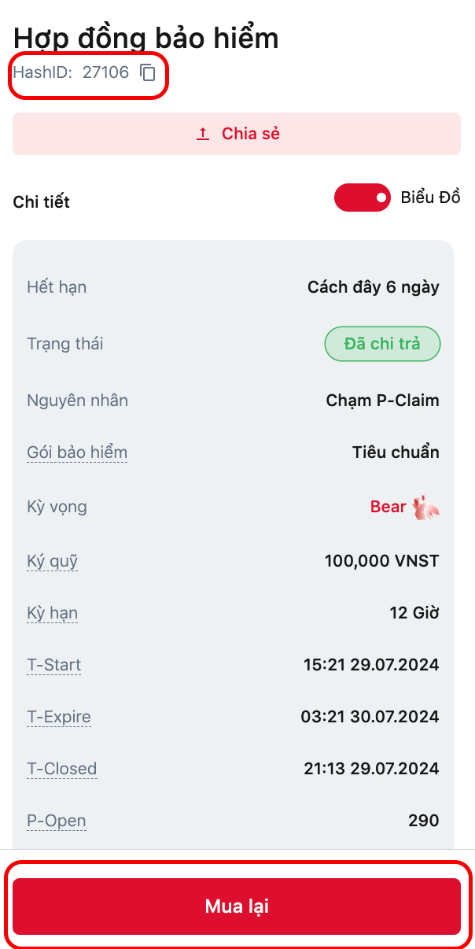Screen dimensions: 475x949
Task: Click the Biểu Đồ label text
Action: click(430, 198)
